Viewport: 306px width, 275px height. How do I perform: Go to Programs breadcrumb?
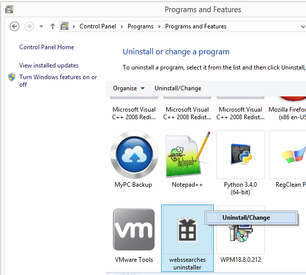coord(140,26)
